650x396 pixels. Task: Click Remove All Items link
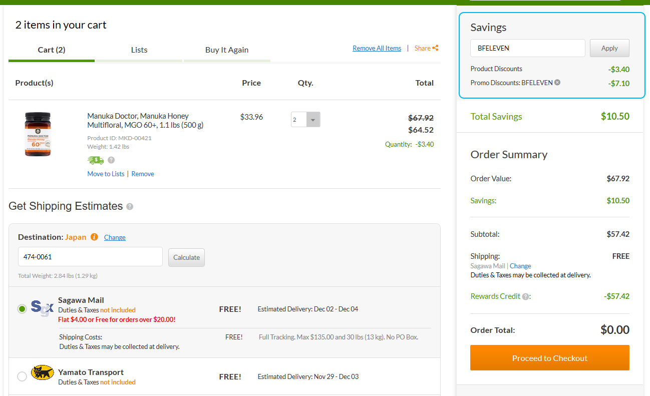click(377, 48)
